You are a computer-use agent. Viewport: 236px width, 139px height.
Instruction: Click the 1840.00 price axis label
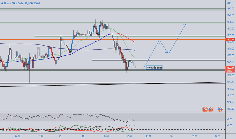click(231, 22)
